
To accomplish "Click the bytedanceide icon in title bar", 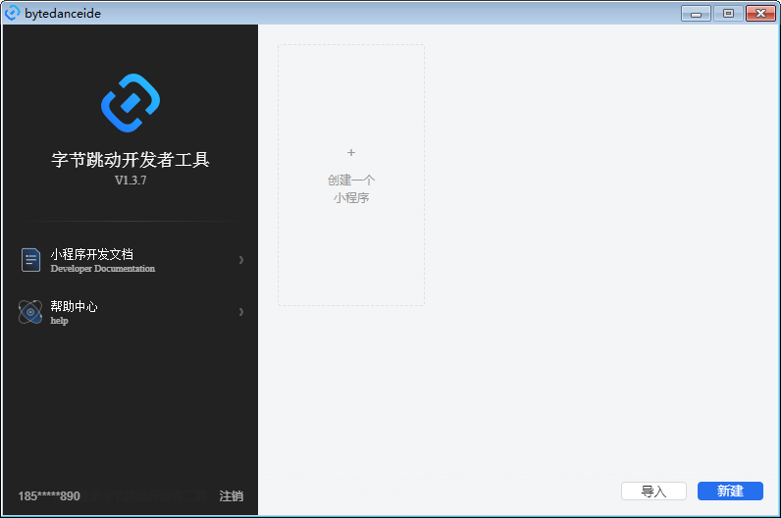I will tap(13, 13).
